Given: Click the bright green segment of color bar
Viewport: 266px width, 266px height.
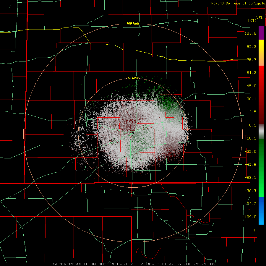Looking at the screenshot, I should [261, 168].
